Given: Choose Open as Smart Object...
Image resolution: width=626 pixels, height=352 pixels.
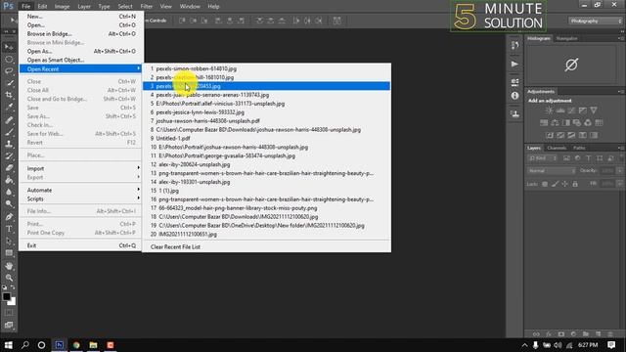Looking at the screenshot, I should click(x=80, y=60).
